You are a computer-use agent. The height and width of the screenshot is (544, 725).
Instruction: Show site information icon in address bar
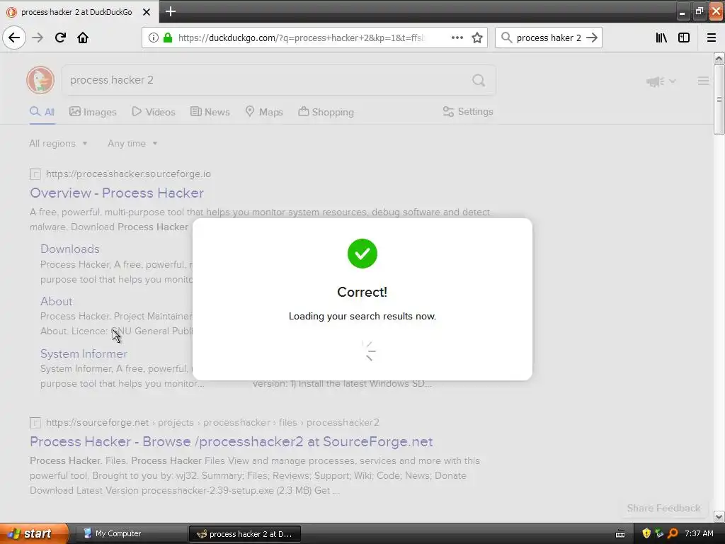pos(154,38)
